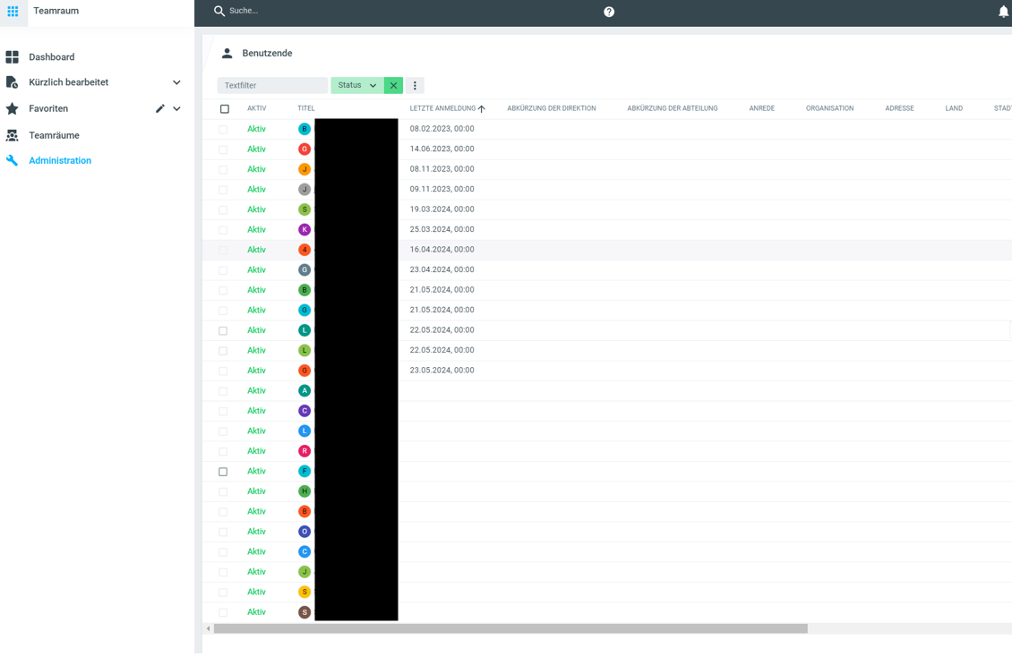Click the search magnifier icon
Screen dimensions: 1012x657
point(219,11)
